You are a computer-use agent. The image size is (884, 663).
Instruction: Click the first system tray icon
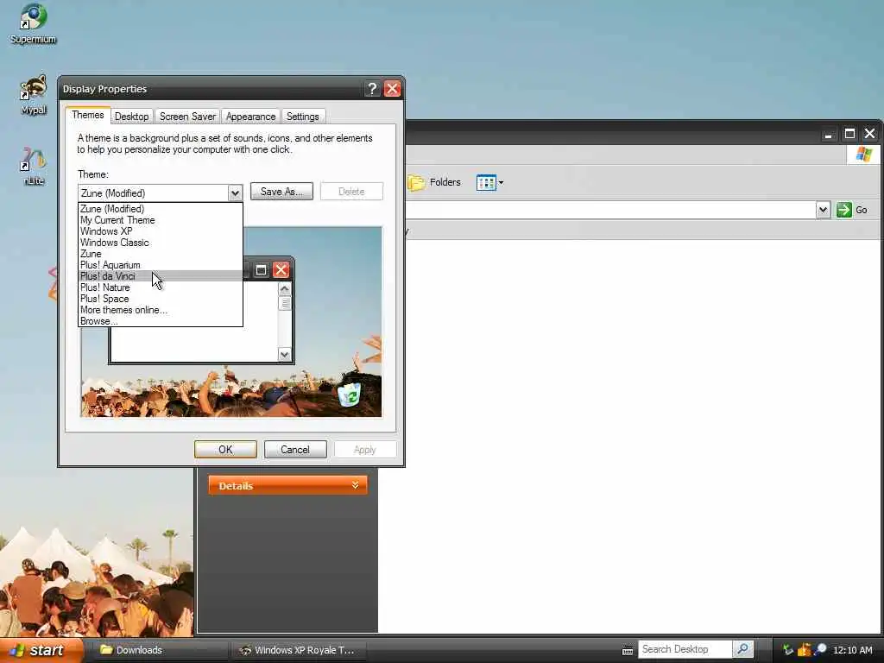(x=787, y=650)
